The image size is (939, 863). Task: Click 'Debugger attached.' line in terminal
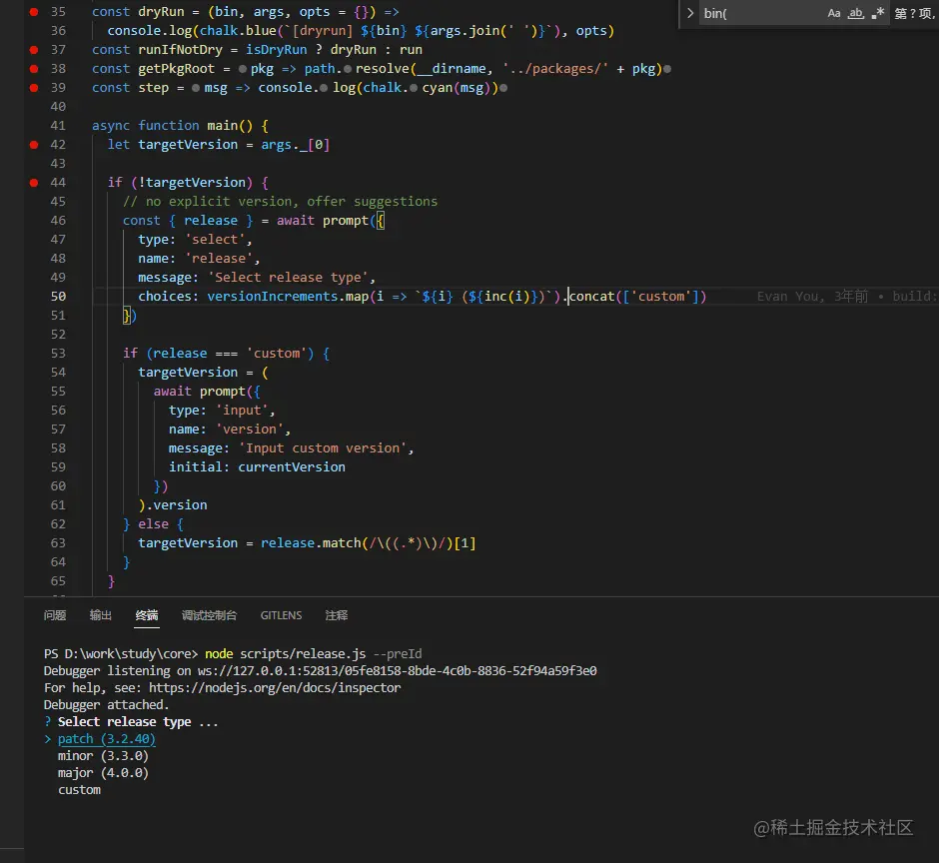tap(107, 705)
